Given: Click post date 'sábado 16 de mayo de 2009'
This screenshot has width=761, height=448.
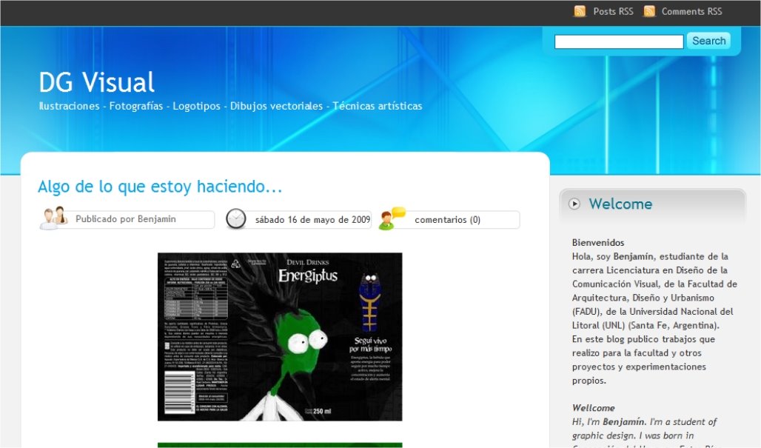Looking at the screenshot, I should [312, 220].
